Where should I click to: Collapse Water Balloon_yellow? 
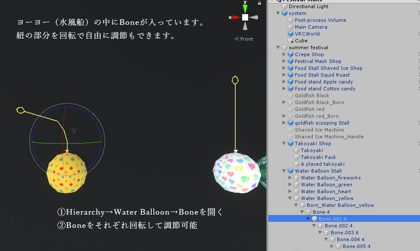click(290, 198)
